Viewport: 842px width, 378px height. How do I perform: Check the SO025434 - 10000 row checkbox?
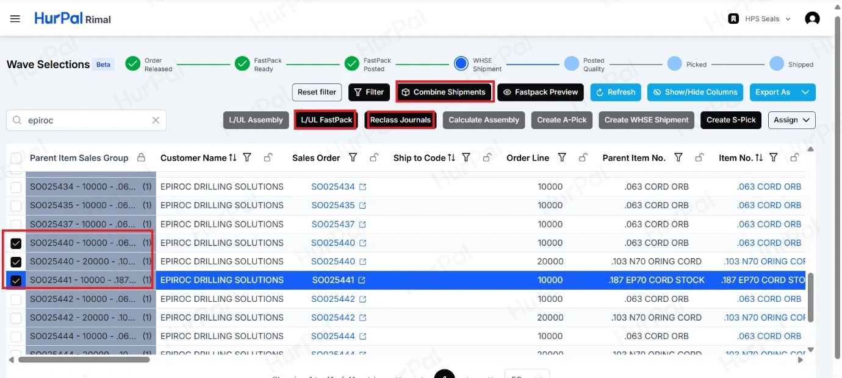[16, 187]
